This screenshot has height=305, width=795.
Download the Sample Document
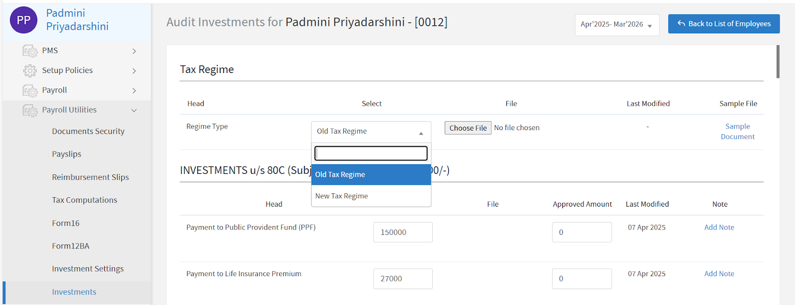pos(737,131)
